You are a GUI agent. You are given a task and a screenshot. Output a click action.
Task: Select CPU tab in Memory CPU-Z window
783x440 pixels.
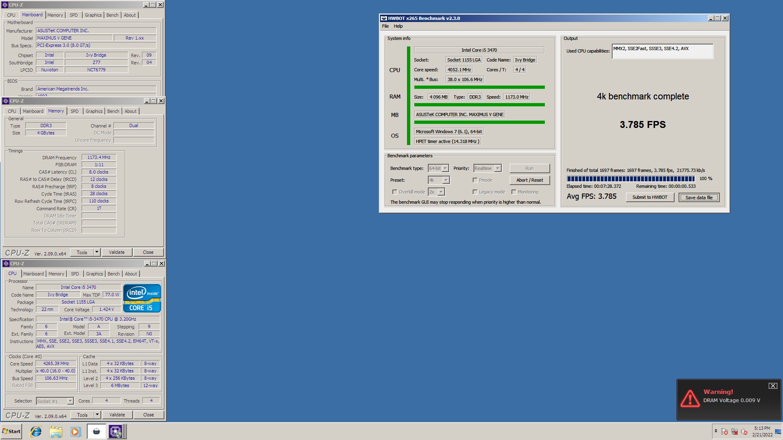12,111
